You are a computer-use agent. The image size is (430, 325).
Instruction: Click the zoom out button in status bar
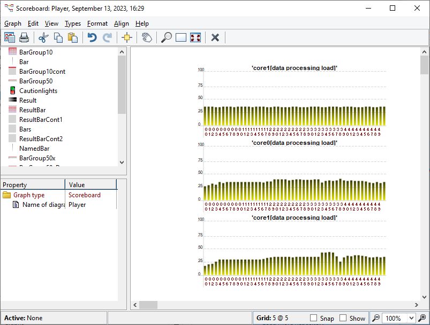[376, 318]
